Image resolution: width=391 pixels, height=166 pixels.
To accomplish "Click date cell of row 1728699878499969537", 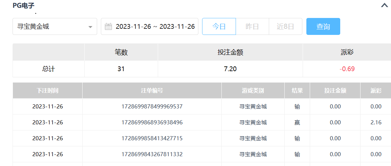I will (48, 107).
